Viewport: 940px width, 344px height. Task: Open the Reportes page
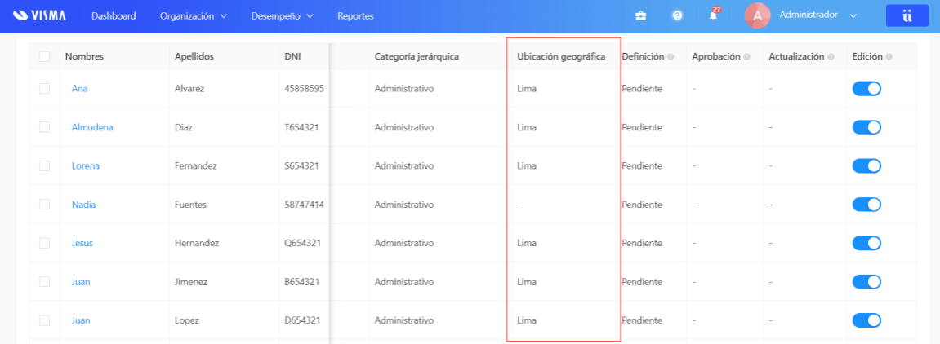pyautogui.click(x=355, y=16)
